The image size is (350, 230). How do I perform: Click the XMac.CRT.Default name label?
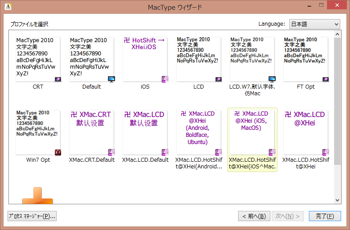tap(92, 160)
